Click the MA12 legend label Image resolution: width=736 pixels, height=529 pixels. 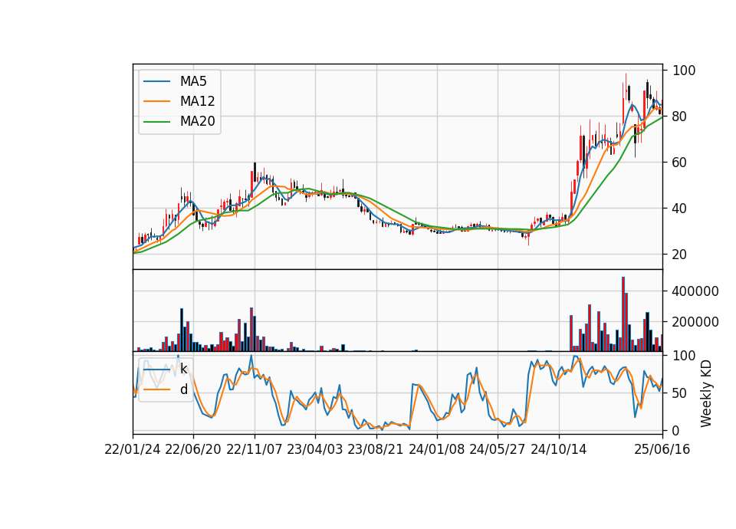197,101
